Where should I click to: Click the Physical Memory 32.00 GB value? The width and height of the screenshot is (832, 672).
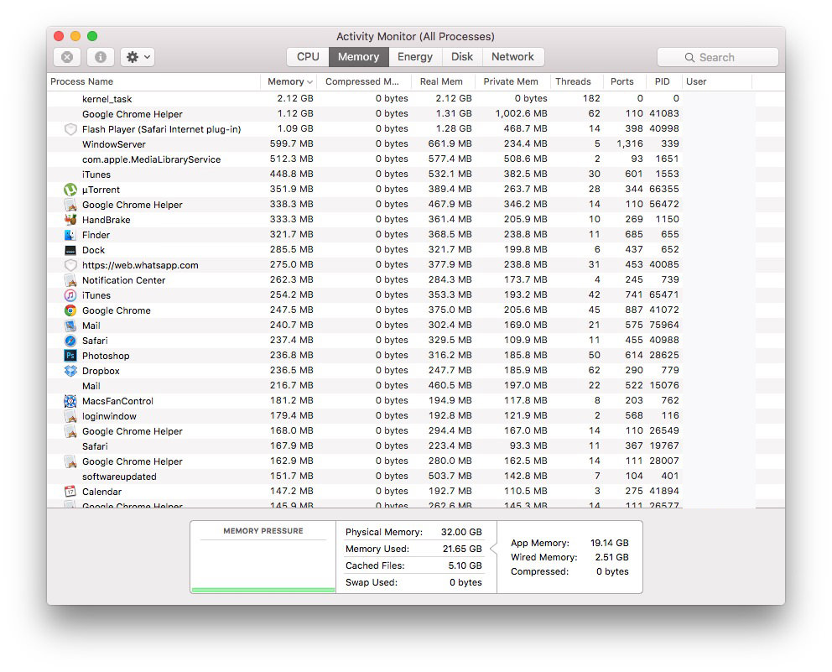tap(461, 532)
